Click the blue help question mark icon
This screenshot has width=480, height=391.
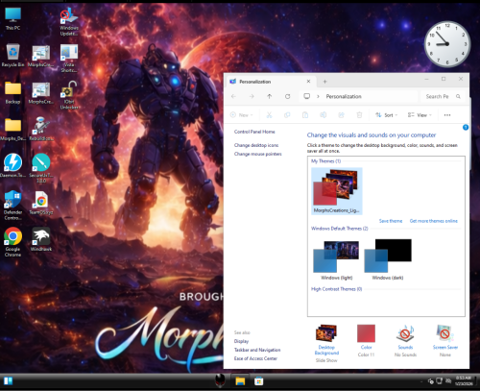pyautogui.click(x=466, y=128)
